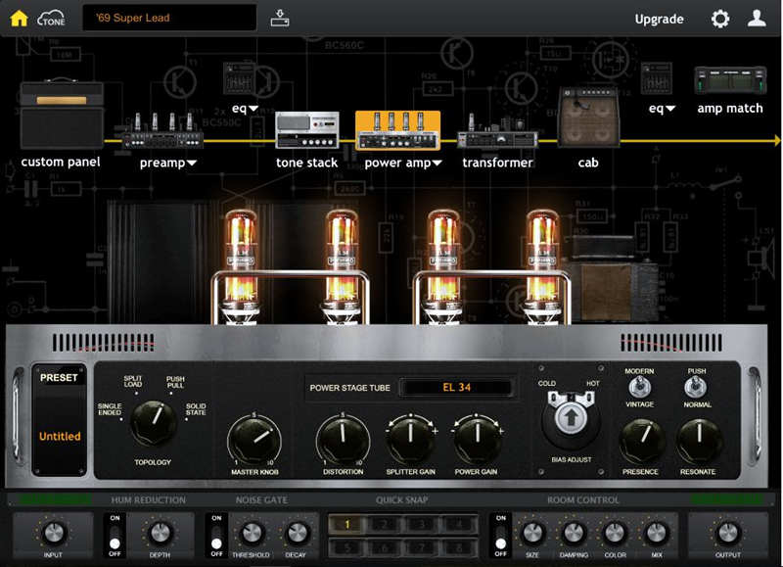Open the transformer module

click(x=497, y=131)
